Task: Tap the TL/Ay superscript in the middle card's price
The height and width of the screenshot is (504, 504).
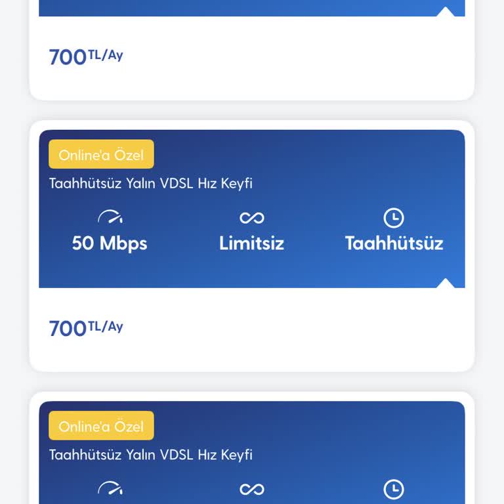Action: pos(106,326)
